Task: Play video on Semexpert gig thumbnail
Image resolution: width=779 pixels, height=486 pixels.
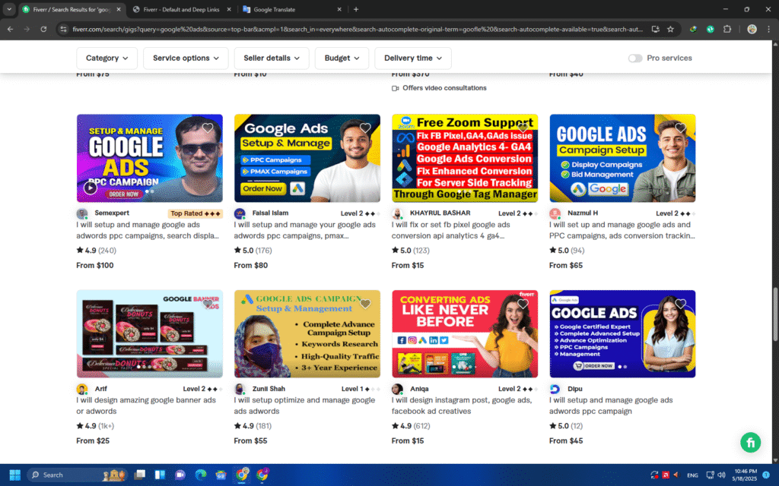Action: coord(90,188)
